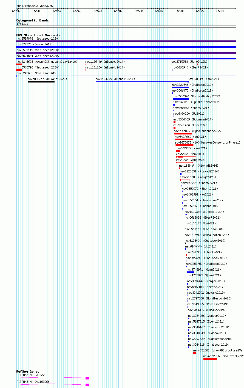The height and width of the screenshot is (388, 244).
Task: Select the nsv6086999 (Wu2021) label
Action: [197, 194]
